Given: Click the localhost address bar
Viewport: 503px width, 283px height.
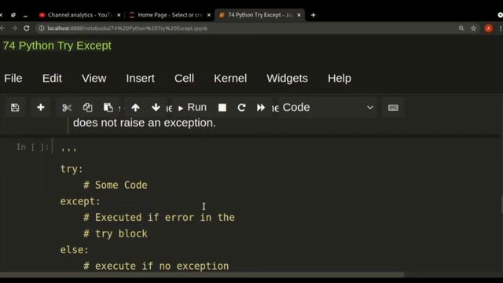Looking at the screenshot, I should 250,28.
